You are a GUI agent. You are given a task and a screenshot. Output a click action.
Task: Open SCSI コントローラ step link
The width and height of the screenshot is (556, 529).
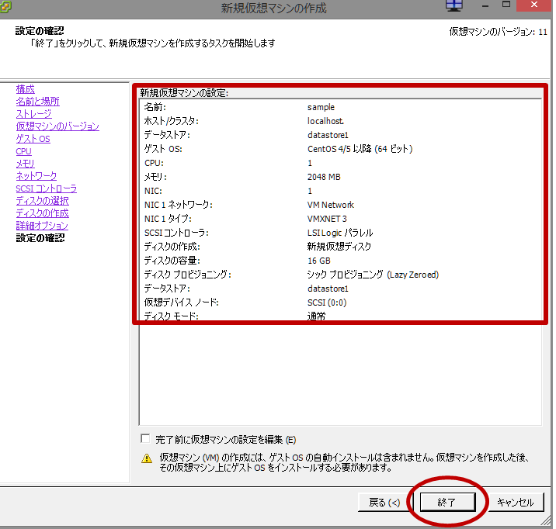pyautogui.click(x=46, y=188)
